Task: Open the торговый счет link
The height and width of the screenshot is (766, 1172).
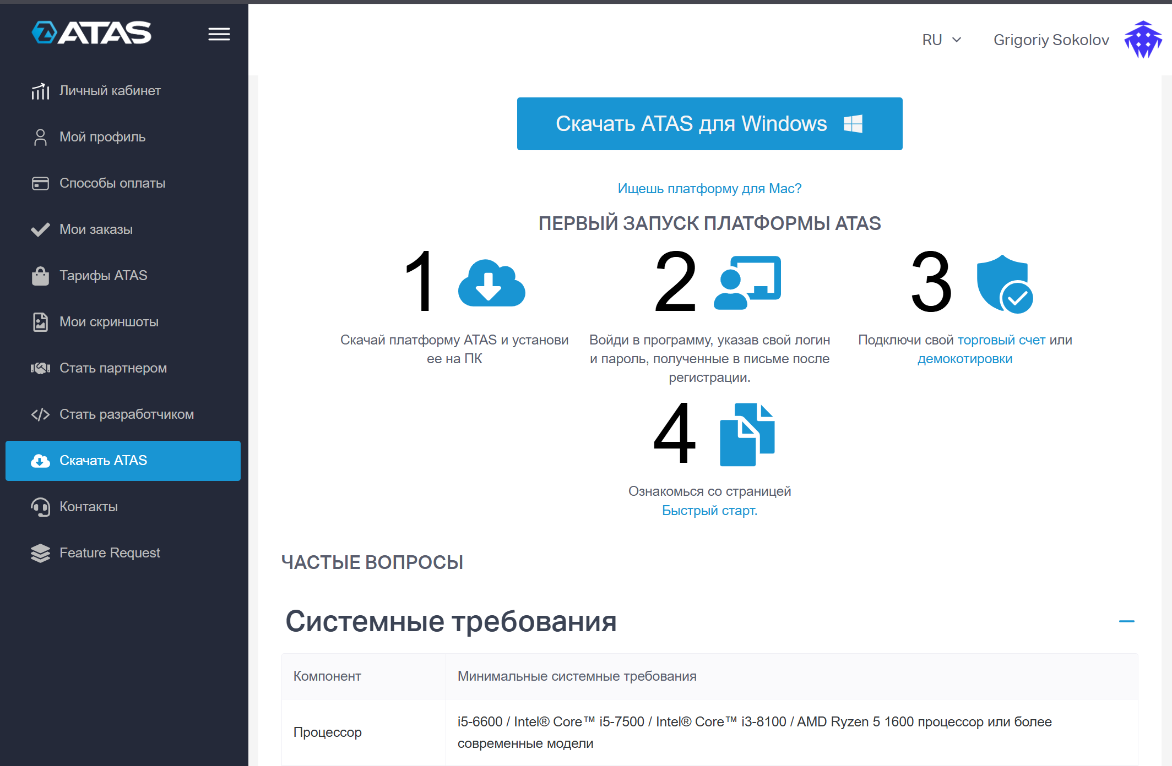Action: click(x=1001, y=340)
